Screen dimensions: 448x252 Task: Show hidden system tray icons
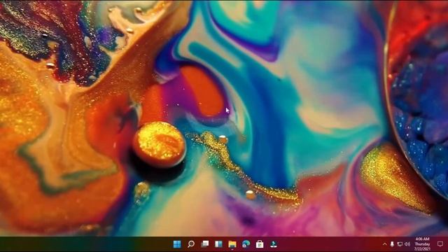coord(384,244)
